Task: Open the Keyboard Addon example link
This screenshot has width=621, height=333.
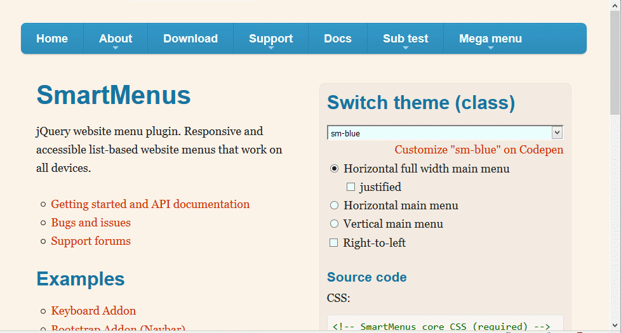Action: (x=93, y=311)
